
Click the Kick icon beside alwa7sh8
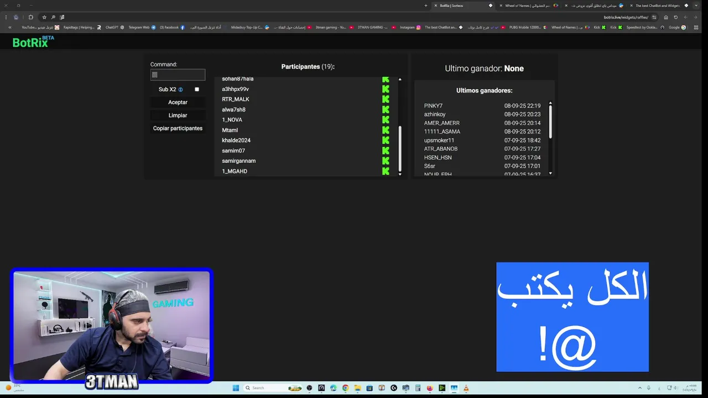386,109
